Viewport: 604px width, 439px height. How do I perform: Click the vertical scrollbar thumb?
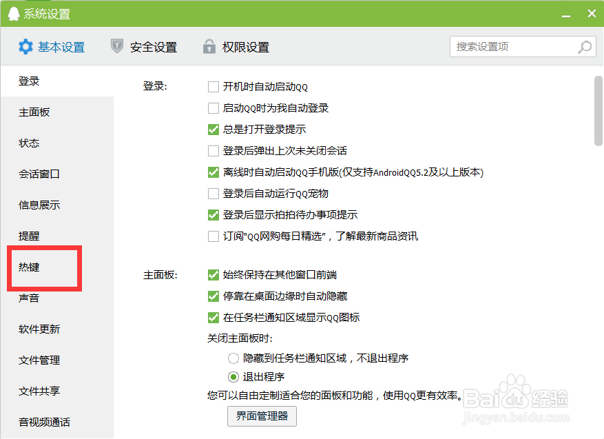[598, 111]
